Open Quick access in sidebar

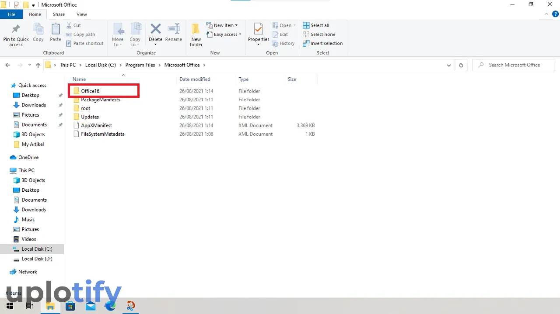[32, 86]
